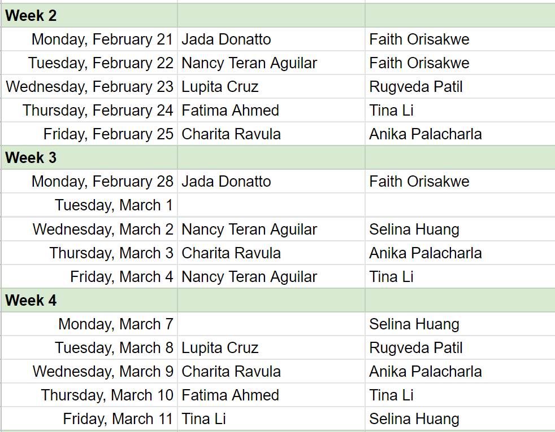This screenshot has height=432, width=555.
Task: Click Charita Ravula in the Thursday, March 3 row
Action: coord(231,253)
